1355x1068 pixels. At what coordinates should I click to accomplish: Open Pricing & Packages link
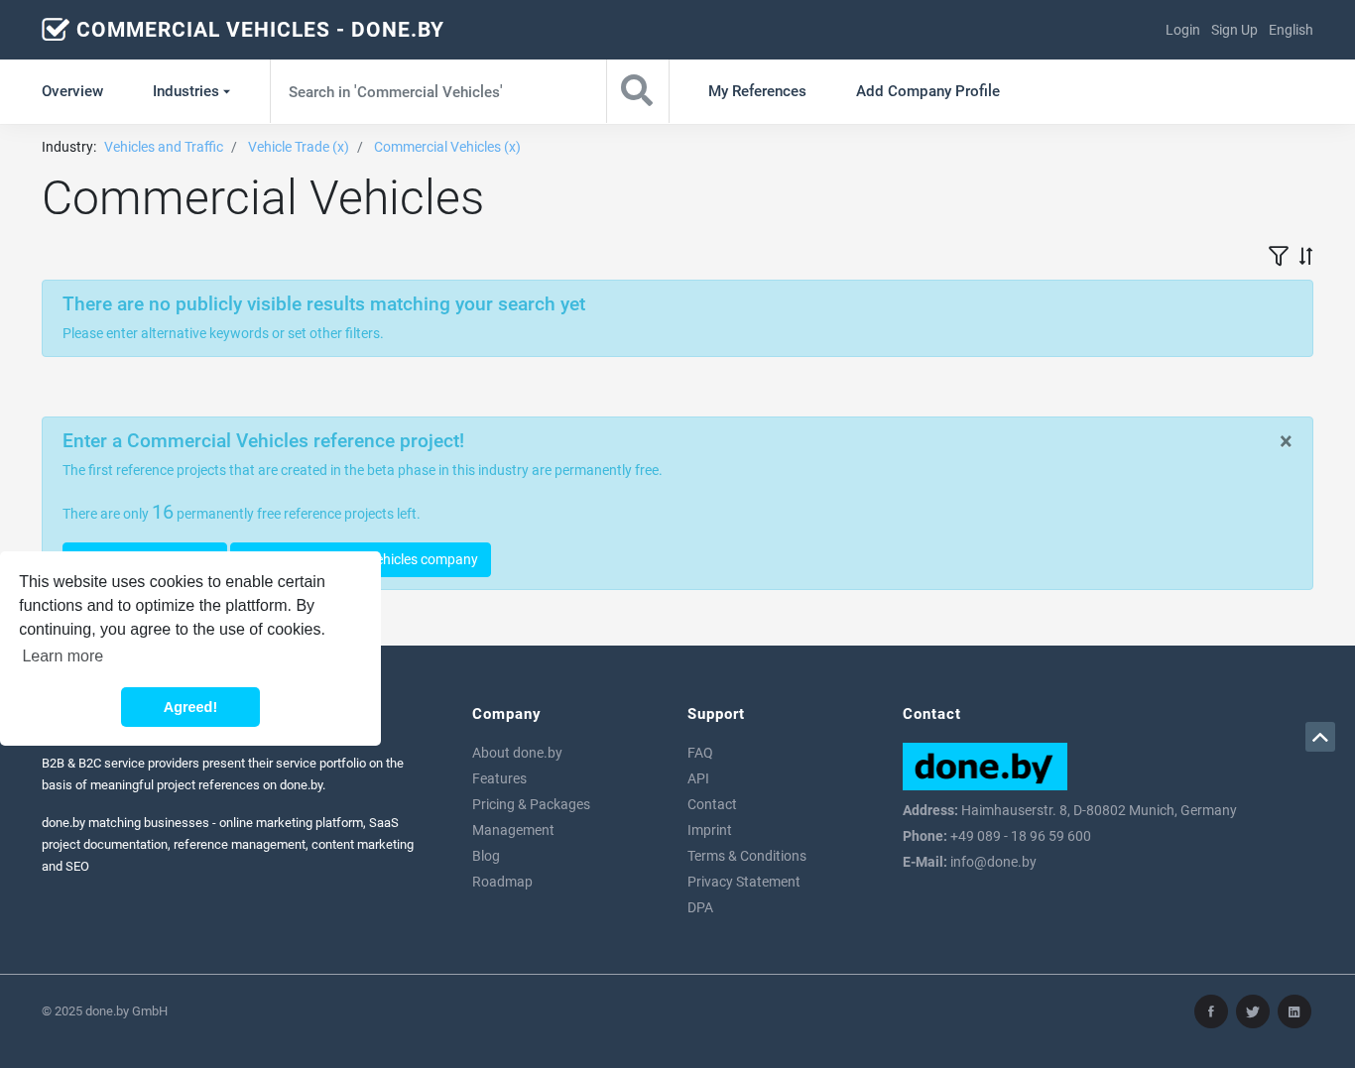(x=531, y=804)
